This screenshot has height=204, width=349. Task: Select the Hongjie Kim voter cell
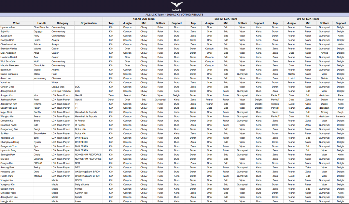7,201
